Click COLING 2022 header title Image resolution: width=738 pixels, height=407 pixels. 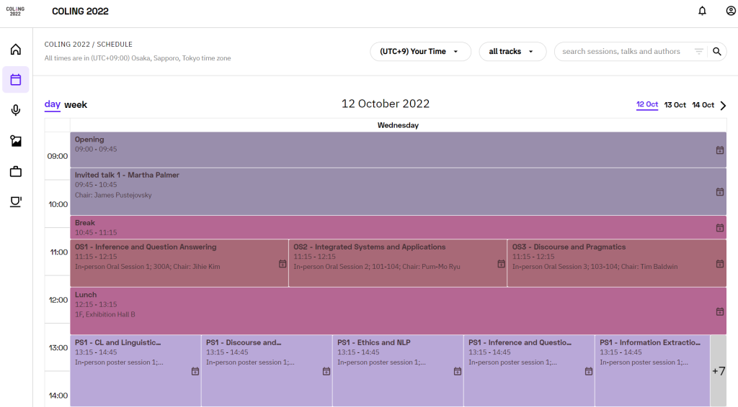click(80, 12)
